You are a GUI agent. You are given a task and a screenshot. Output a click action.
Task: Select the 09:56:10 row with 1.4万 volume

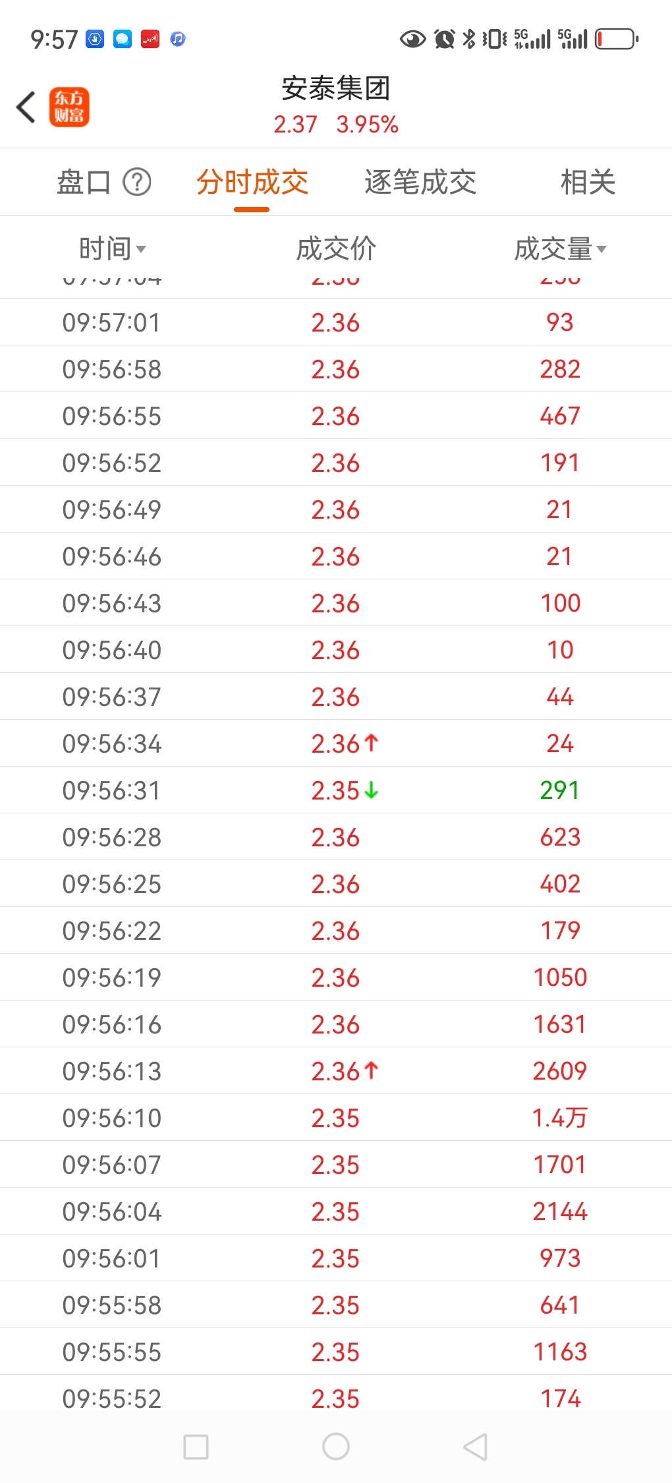pyautogui.click(x=336, y=1117)
